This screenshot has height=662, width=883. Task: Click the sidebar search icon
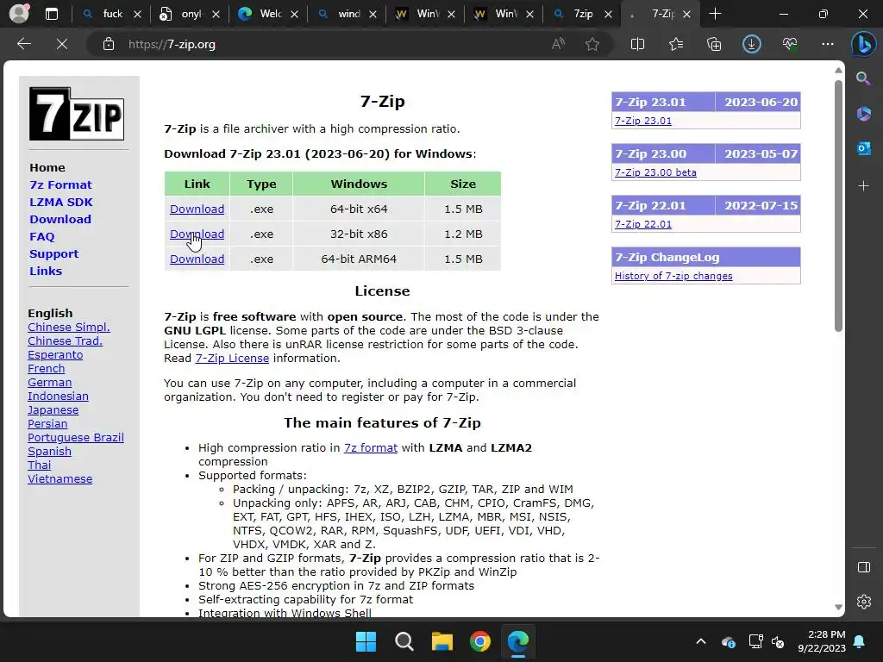(x=863, y=78)
